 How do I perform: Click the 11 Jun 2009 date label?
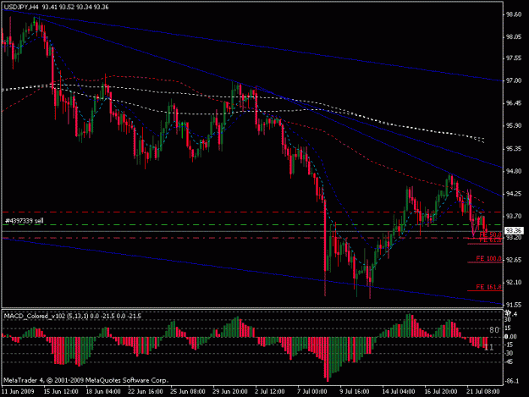click(18, 392)
